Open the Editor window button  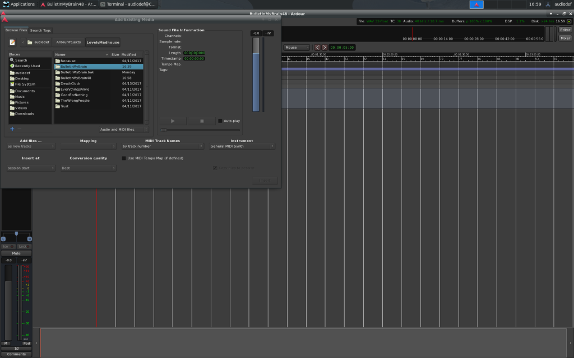[x=565, y=30]
